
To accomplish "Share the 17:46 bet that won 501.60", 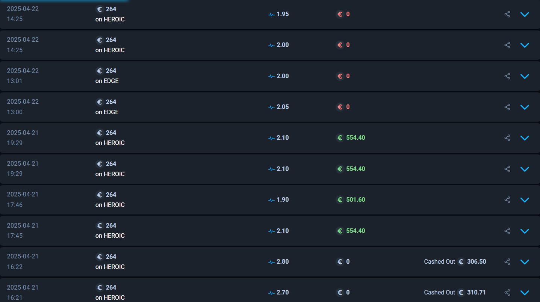I will tap(507, 200).
